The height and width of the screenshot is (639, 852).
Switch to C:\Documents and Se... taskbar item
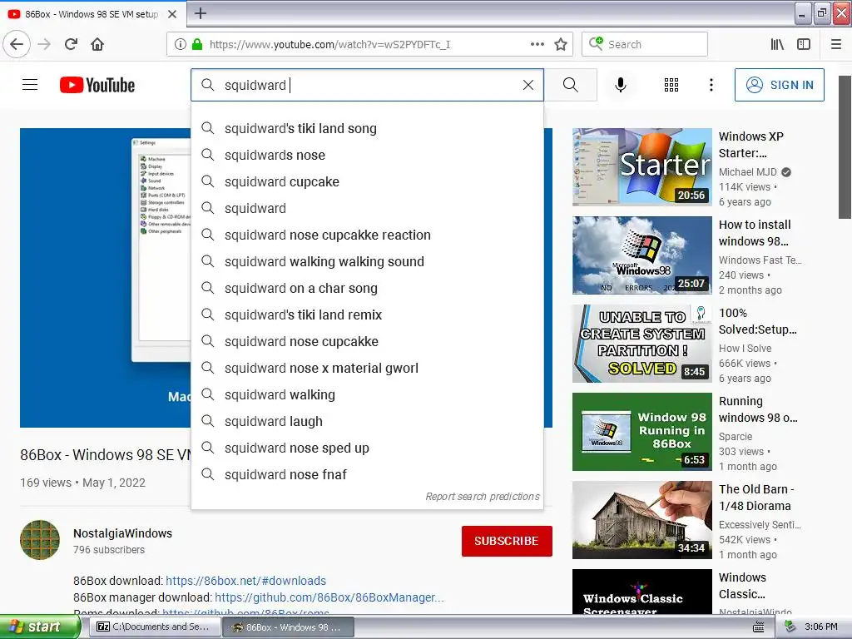[x=153, y=627]
